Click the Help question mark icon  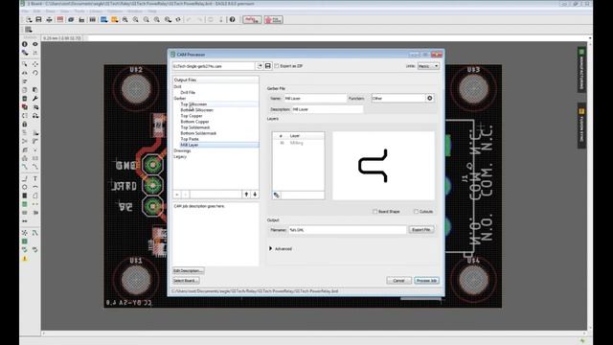(x=232, y=19)
